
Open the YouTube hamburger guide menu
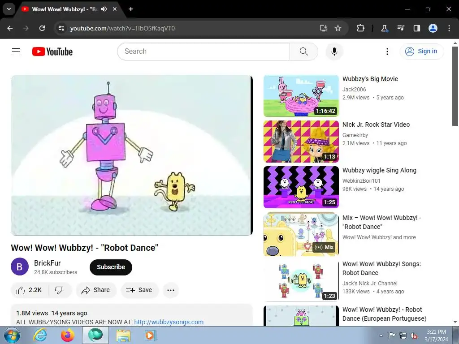(16, 52)
